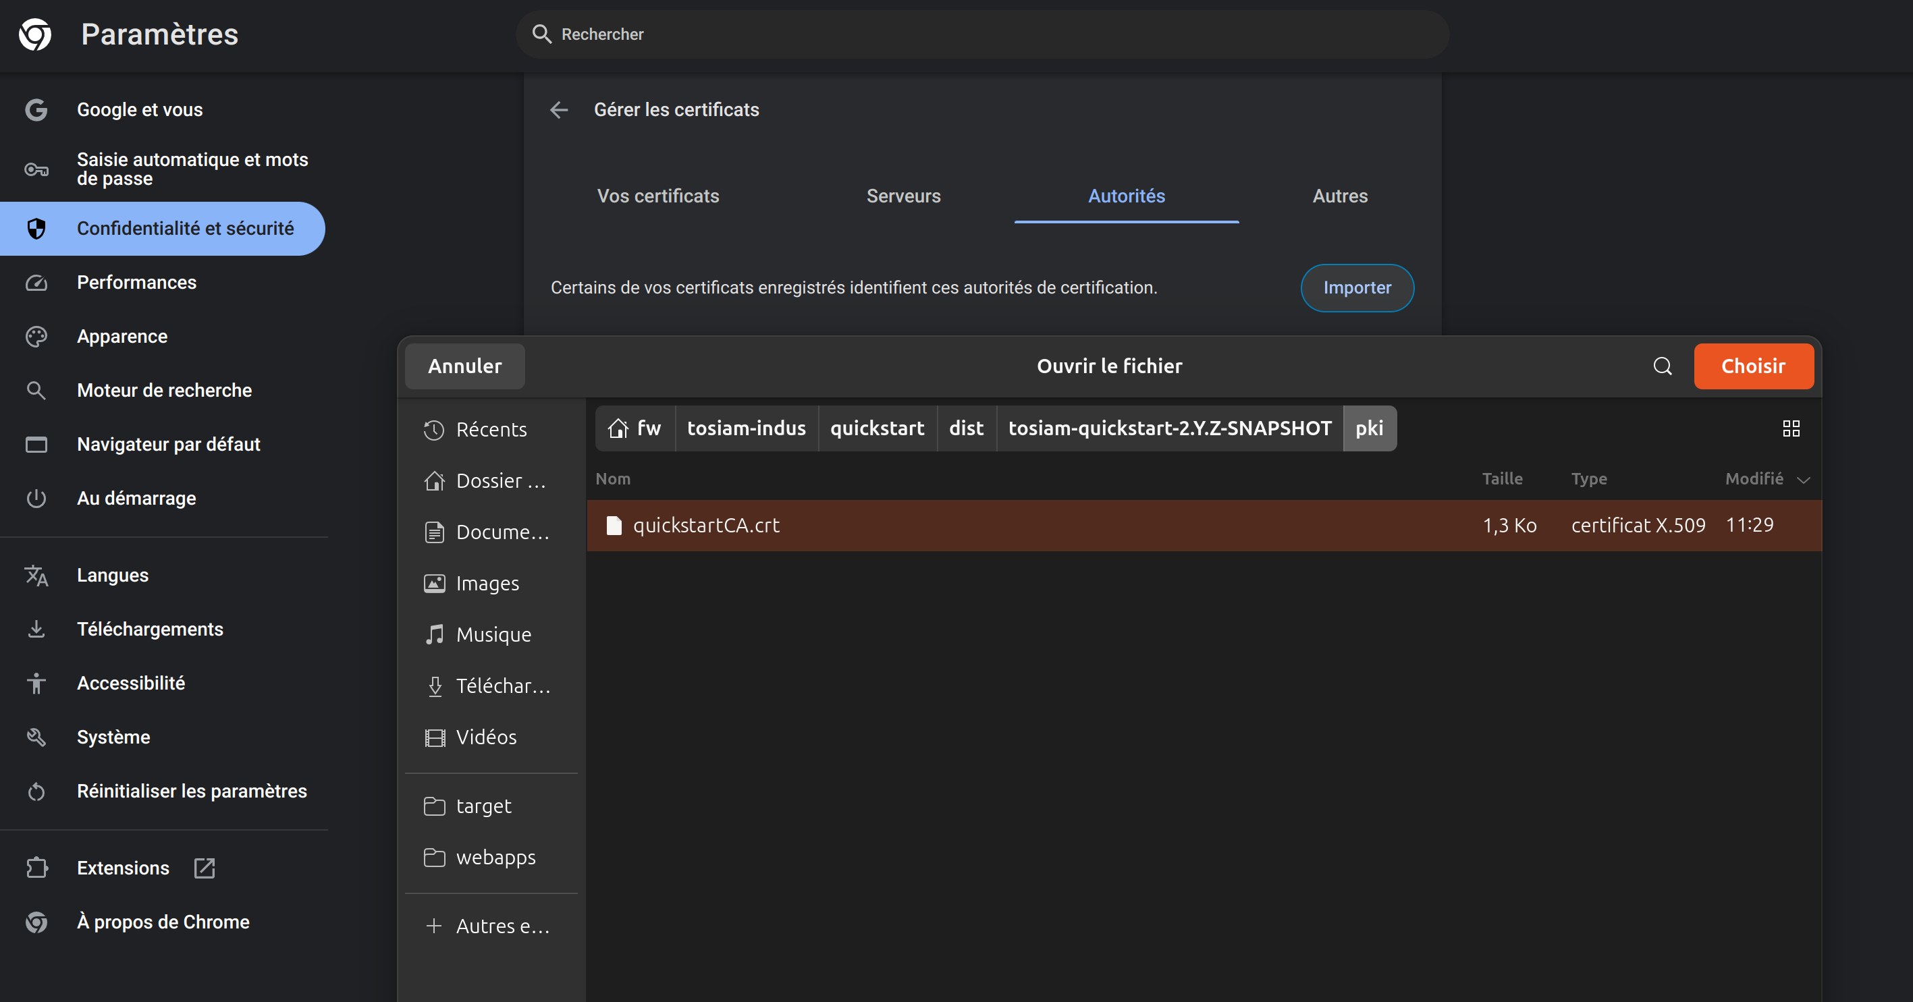Navigate to quickstart folder in path bar
Viewport: 1913px width, 1002px height.
point(877,428)
